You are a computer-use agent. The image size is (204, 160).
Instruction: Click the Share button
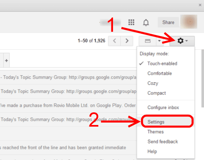tap(168, 22)
